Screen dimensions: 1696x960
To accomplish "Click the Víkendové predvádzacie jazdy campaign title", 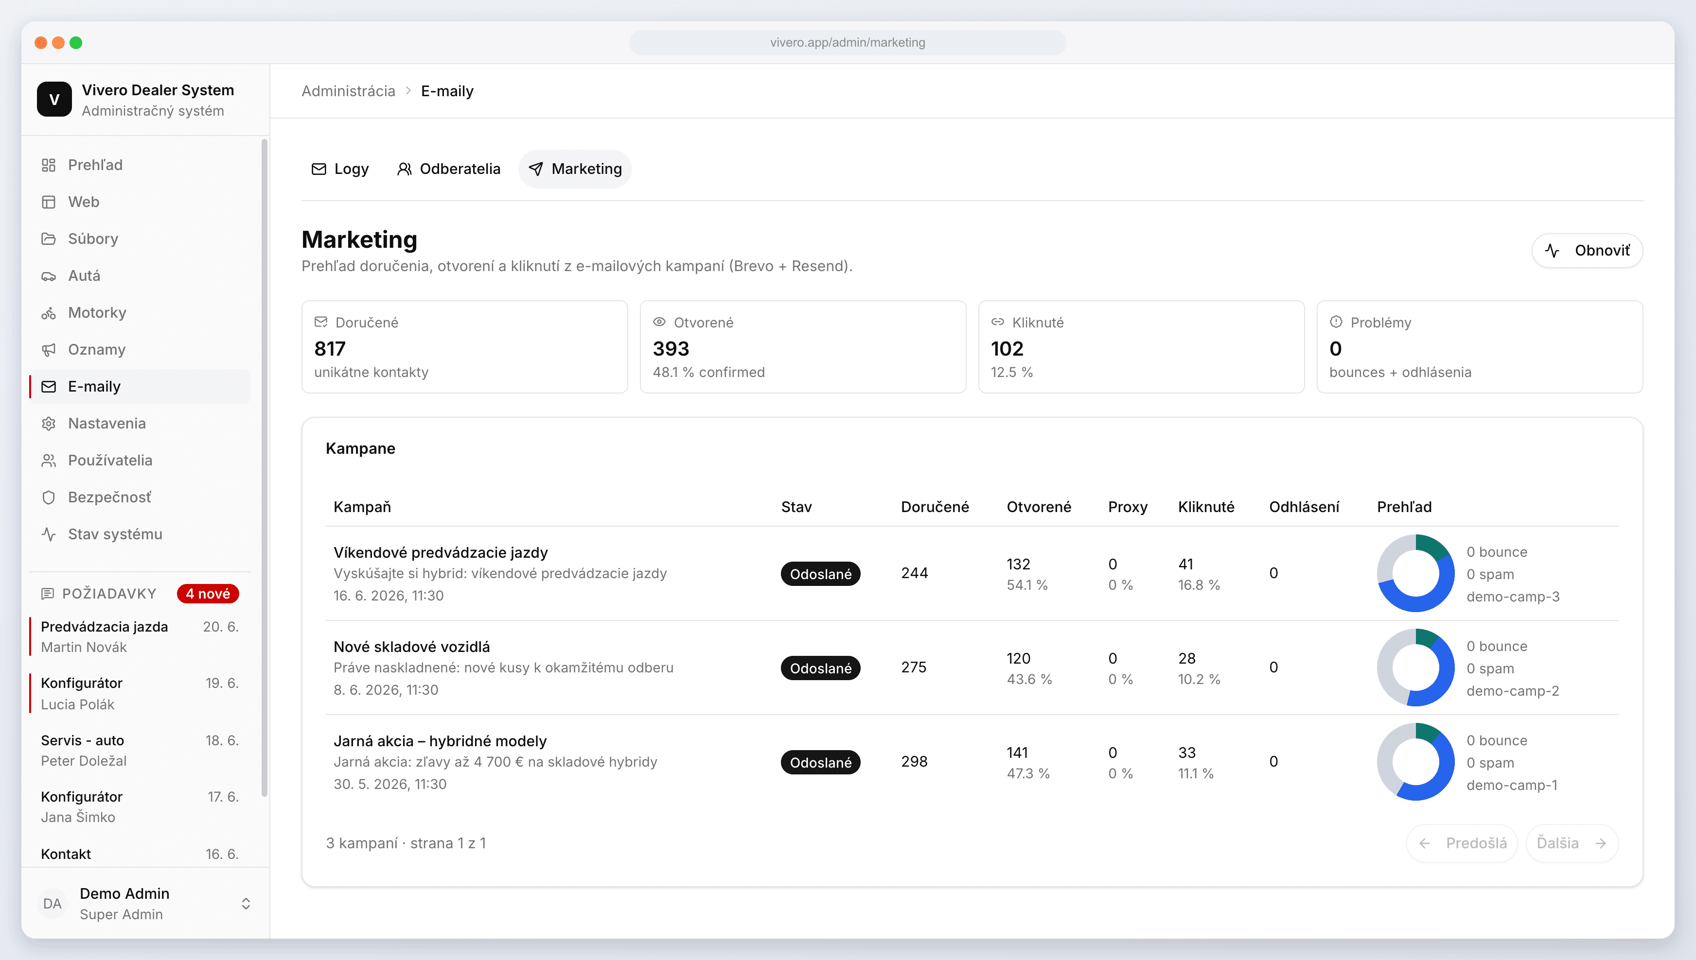I will coord(441,552).
